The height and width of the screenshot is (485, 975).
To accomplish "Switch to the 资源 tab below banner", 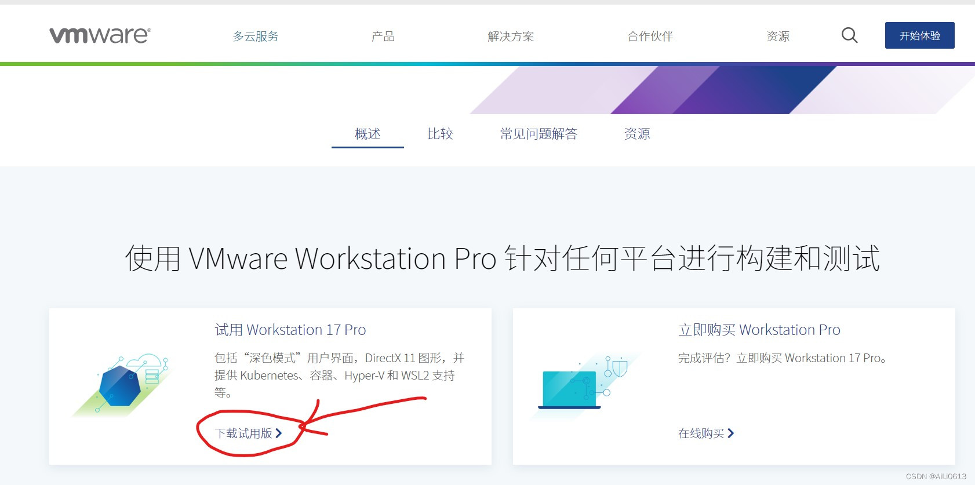I will pyautogui.click(x=637, y=134).
